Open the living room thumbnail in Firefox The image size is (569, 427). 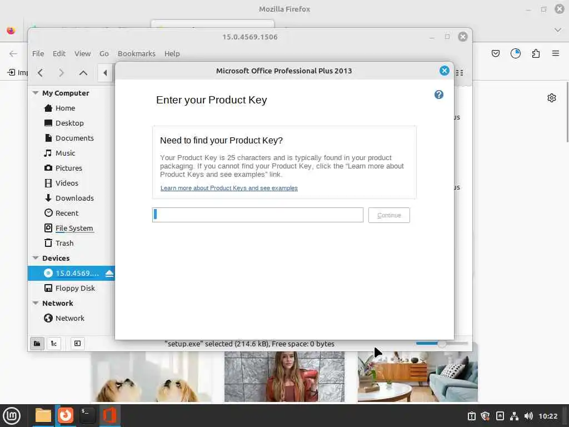pos(417,376)
